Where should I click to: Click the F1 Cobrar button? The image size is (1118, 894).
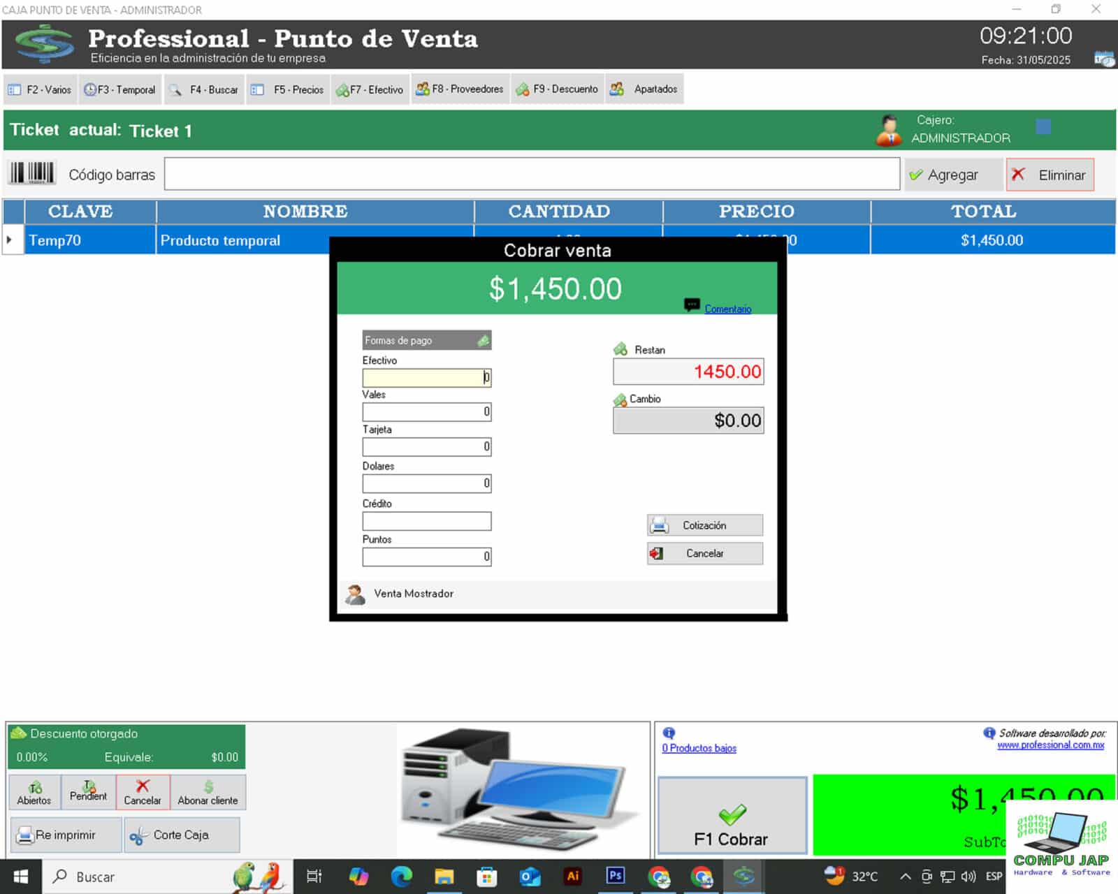pos(732,815)
